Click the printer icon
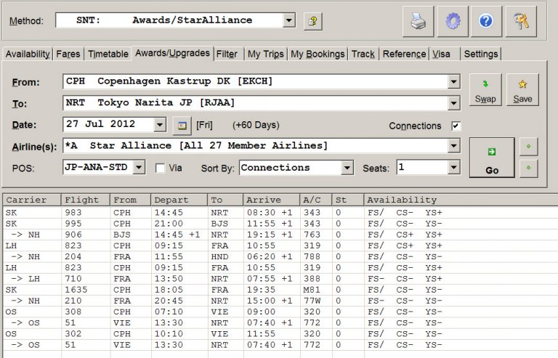 click(418, 21)
